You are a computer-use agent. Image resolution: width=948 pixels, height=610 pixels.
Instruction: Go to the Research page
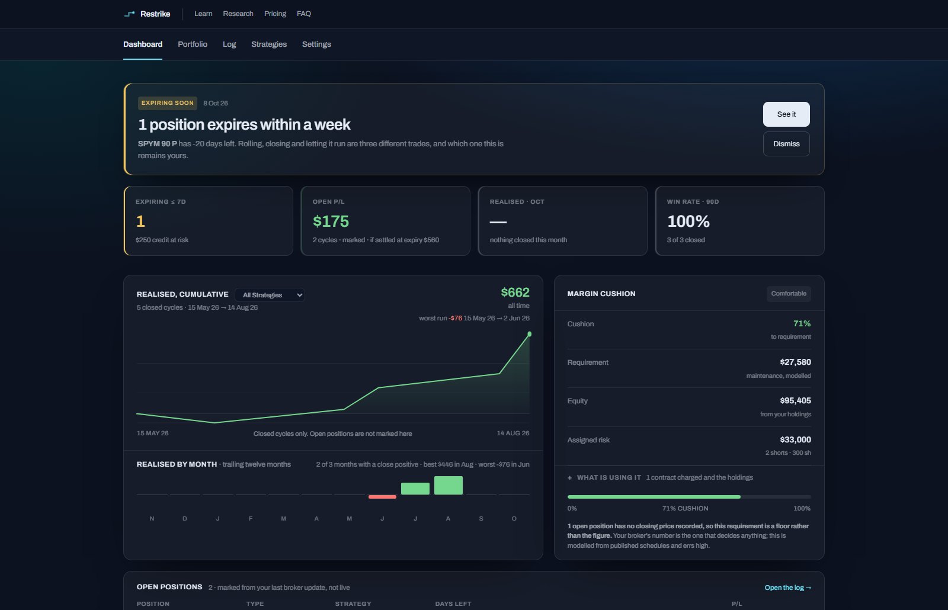238,14
